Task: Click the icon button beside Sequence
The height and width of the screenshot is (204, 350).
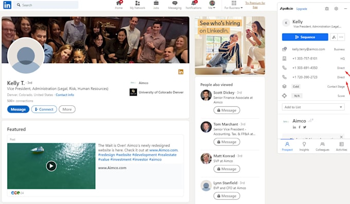Action: [334, 37]
